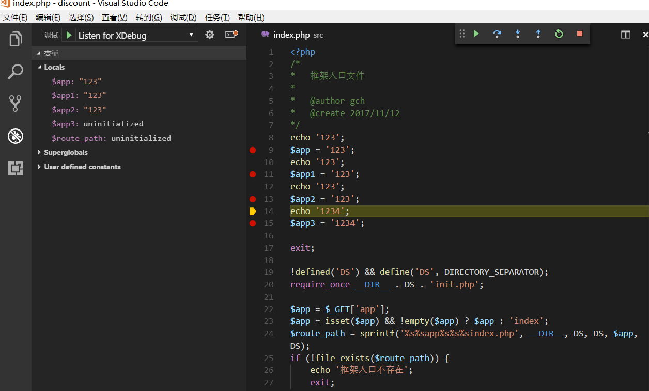649x391 pixels.
Task: Stop the debugging session
Action: (x=580, y=34)
